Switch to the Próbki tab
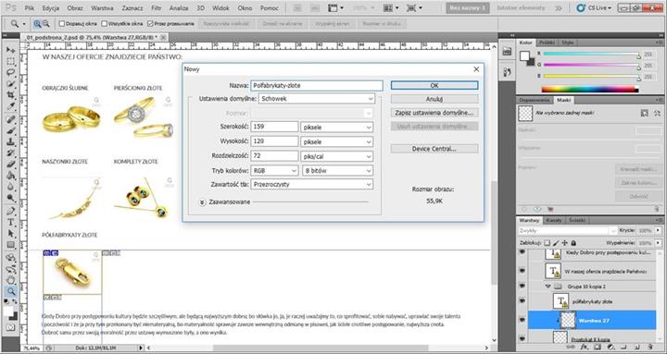The width and height of the screenshot is (667, 354). (547, 43)
